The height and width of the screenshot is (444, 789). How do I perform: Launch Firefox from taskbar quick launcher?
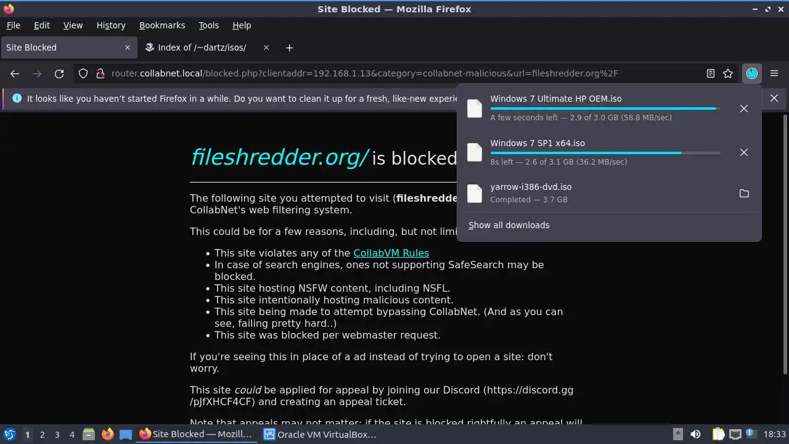pos(107,434)
